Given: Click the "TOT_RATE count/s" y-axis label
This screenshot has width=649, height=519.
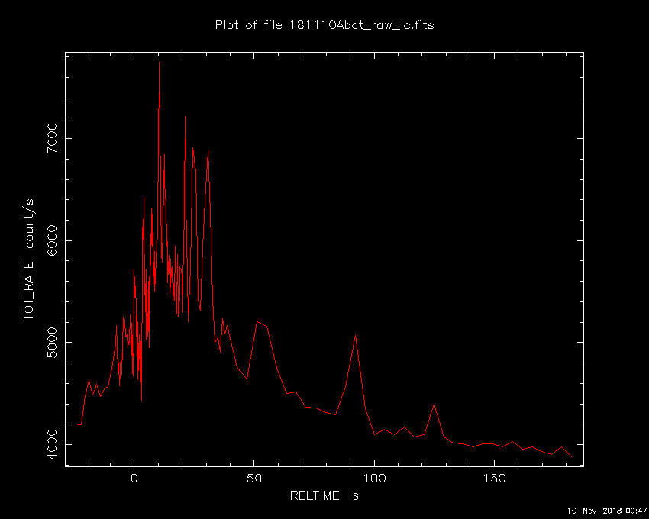Looking at the screenshot, I should coord(28,259).
